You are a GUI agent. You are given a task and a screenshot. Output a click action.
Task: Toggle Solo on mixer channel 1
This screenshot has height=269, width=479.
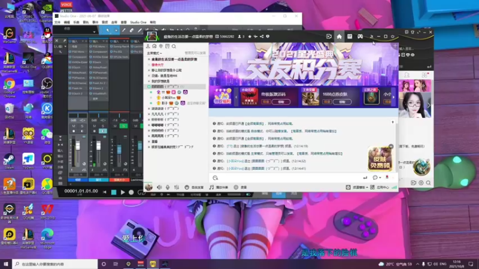coord(82,126)
